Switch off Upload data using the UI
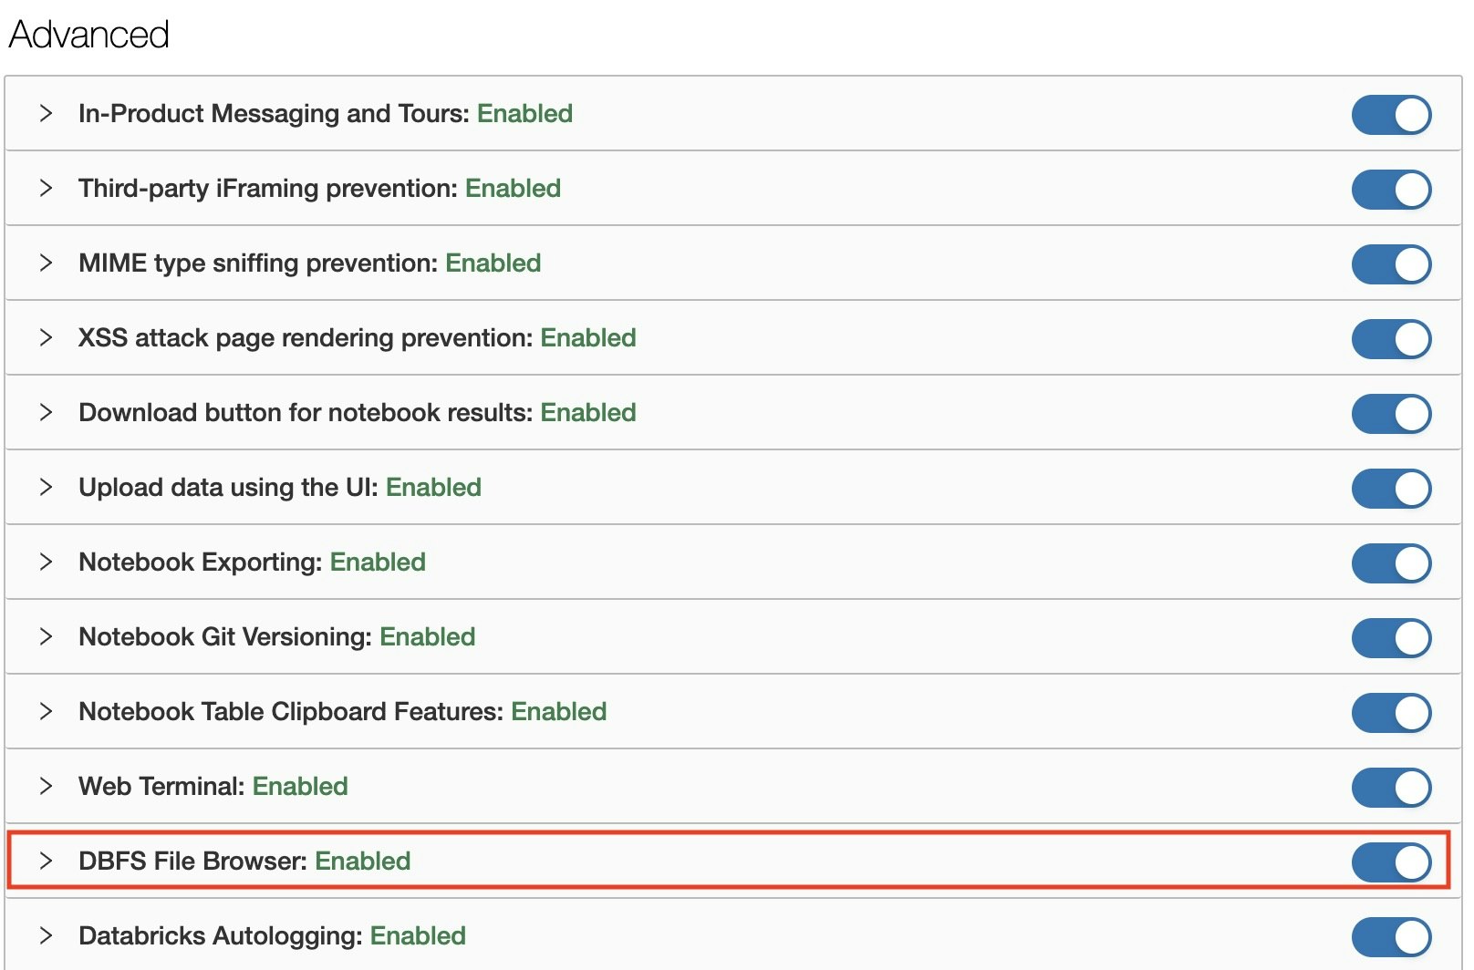The height and width of the screenshot is (970, 1474). click(x=1391, y=489)
